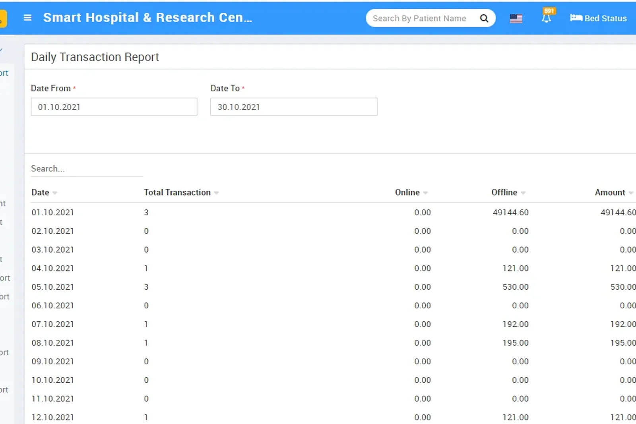This screenshot has height=424, width=636.
Task: Click the Date From label
Action: coord(51,88)
